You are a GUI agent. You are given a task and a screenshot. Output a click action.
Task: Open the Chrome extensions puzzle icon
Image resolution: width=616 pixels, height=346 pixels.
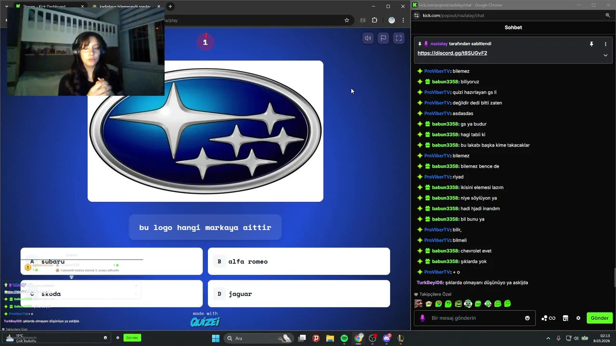[x=375, y=20]
